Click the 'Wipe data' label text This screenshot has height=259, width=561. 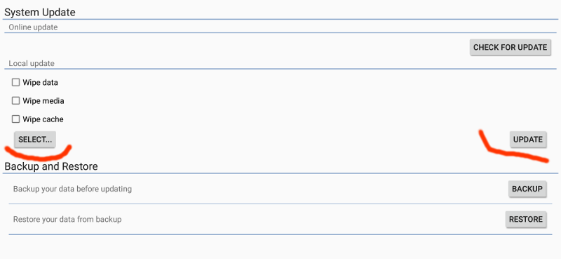[40, 82]
